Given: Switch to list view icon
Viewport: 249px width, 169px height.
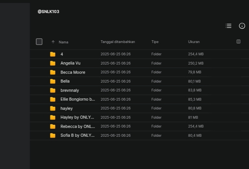Looking at the screenshot, I should (x=229, y=26).
